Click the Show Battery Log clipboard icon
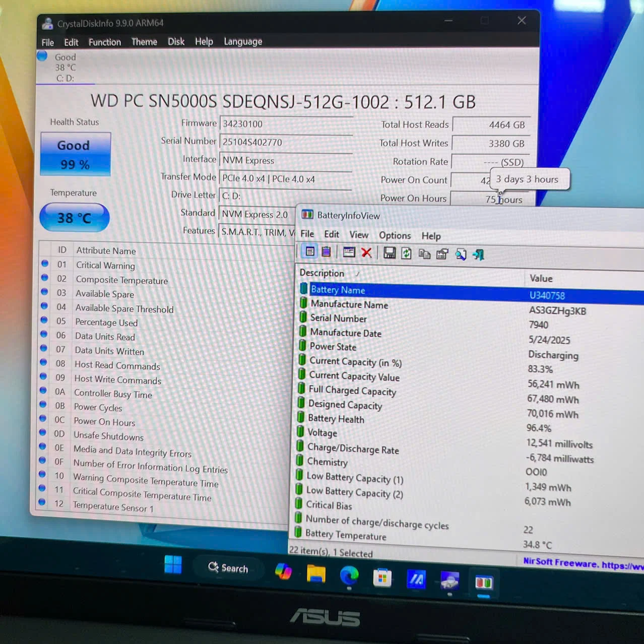The image size is (644, 644). coord(326,251)
